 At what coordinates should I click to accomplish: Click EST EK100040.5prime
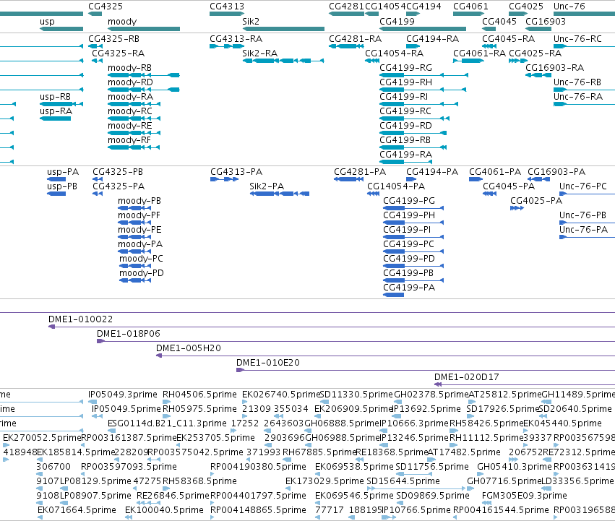pyautogui.click(x=164, y=510)
